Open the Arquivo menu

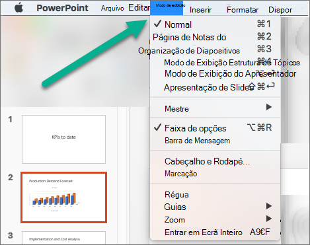click(112, 9)
